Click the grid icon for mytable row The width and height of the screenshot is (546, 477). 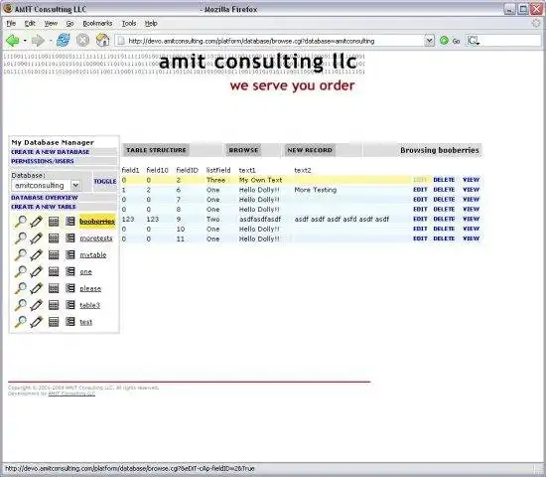pos(54,254)
